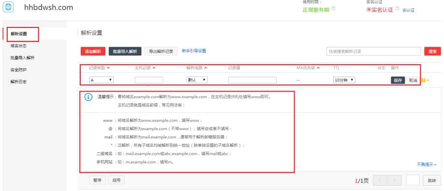Click 导出解析记录 button
444x191 pixels.
(x=161, y=52)
